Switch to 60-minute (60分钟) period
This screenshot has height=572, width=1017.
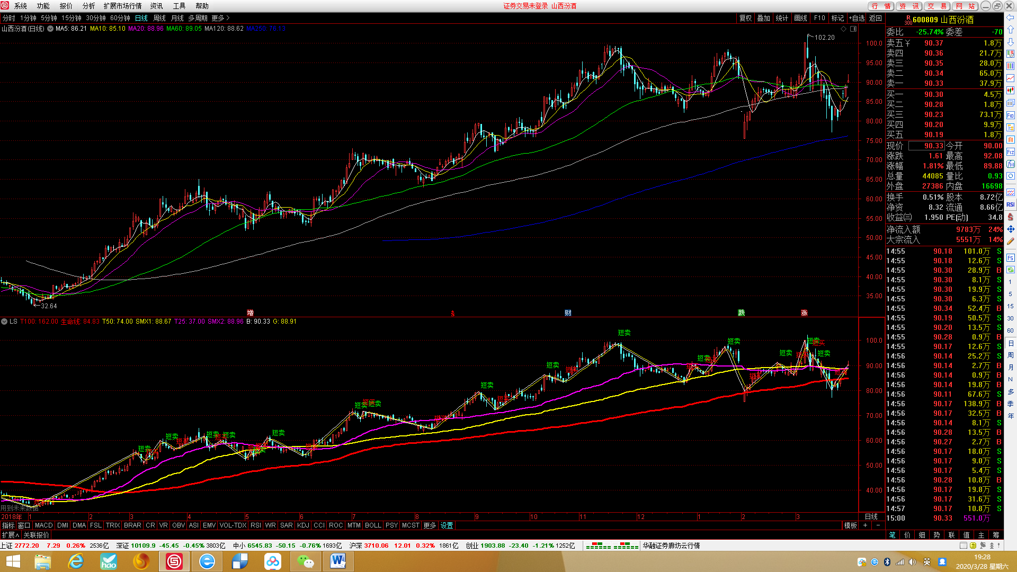click(120, 18)
